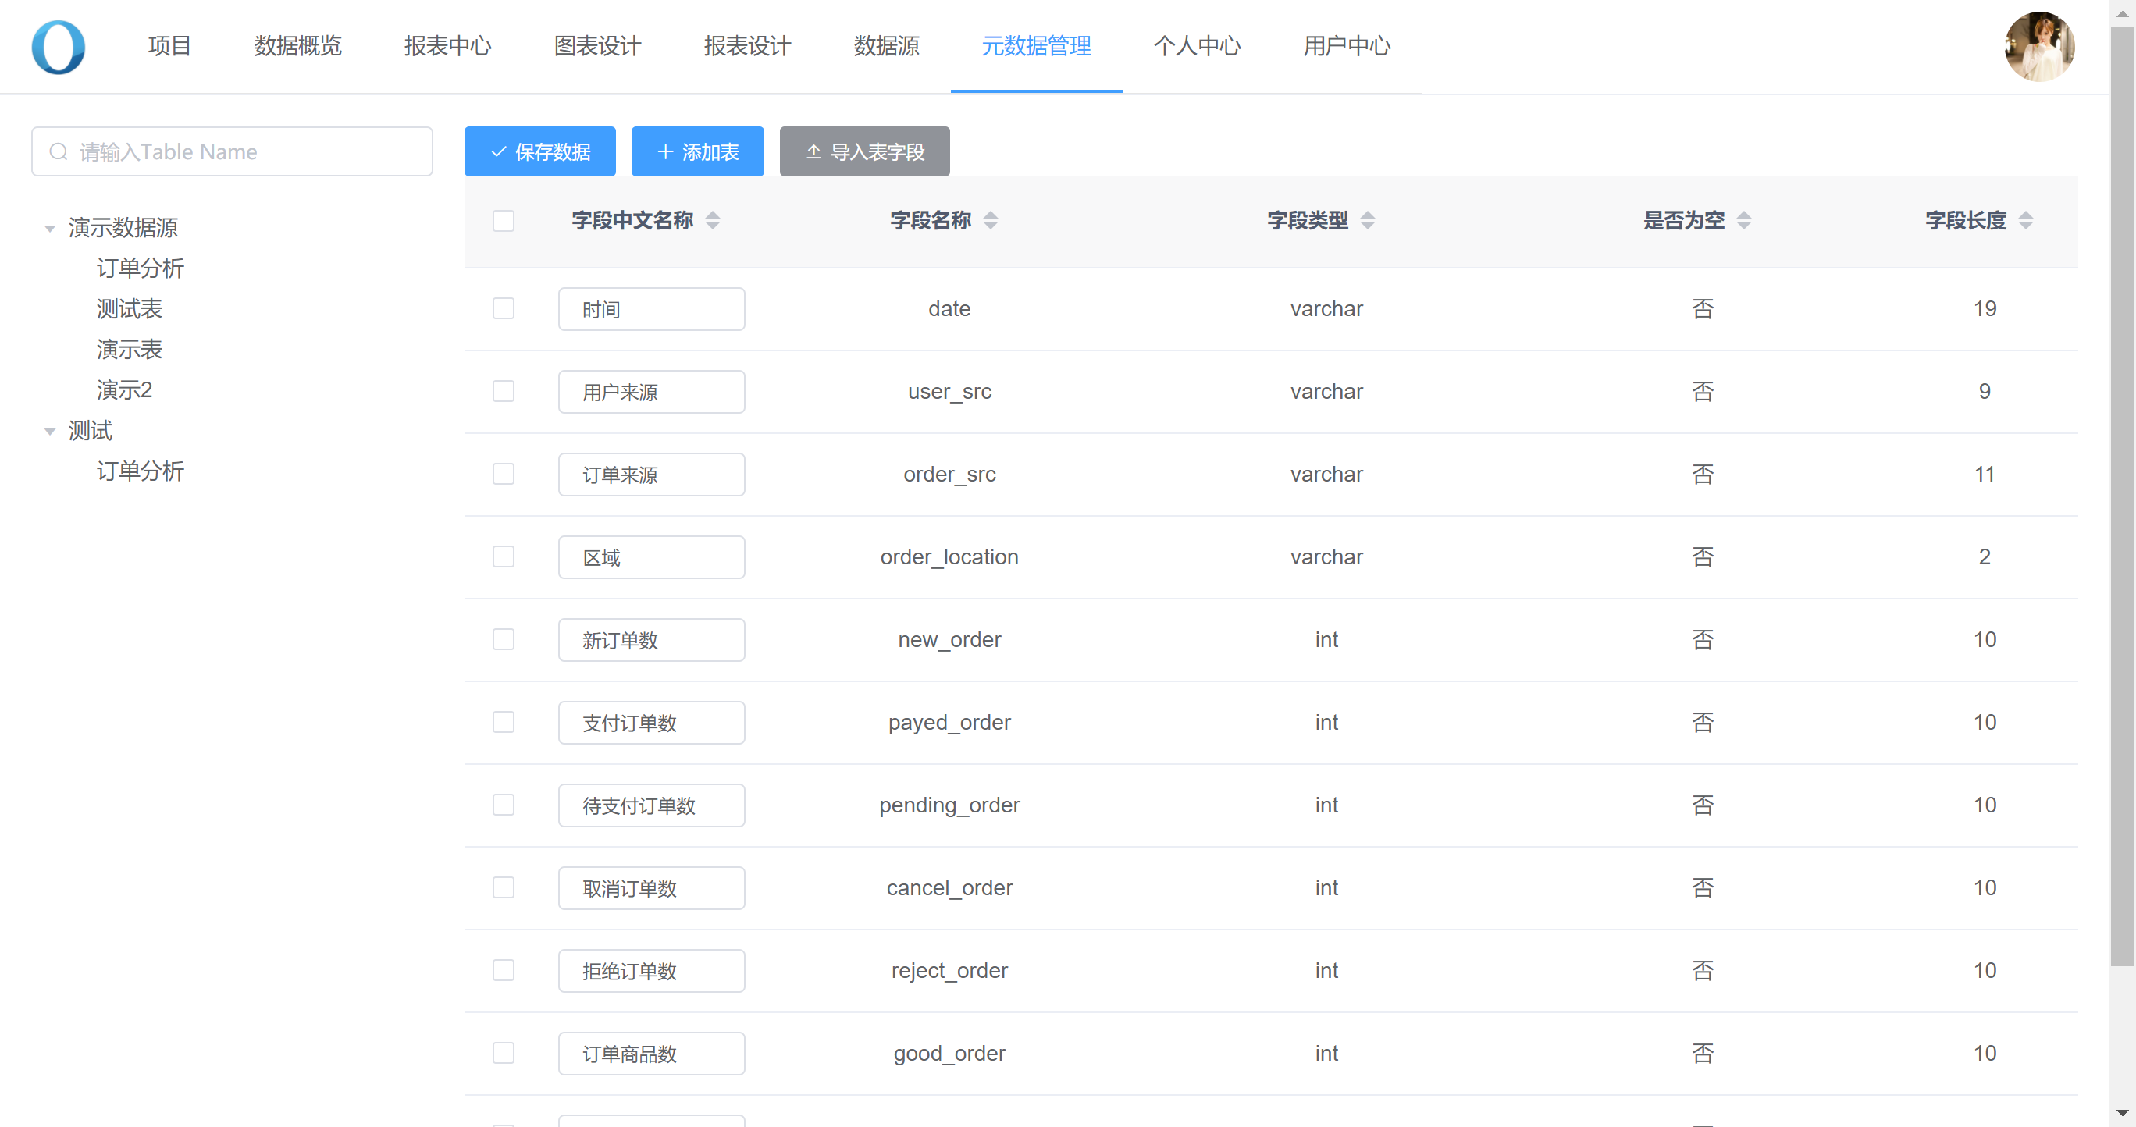The width and height of the screenshot is (2136, 1127).
Task: Check the checkbox for the date row
Action: 504,308
